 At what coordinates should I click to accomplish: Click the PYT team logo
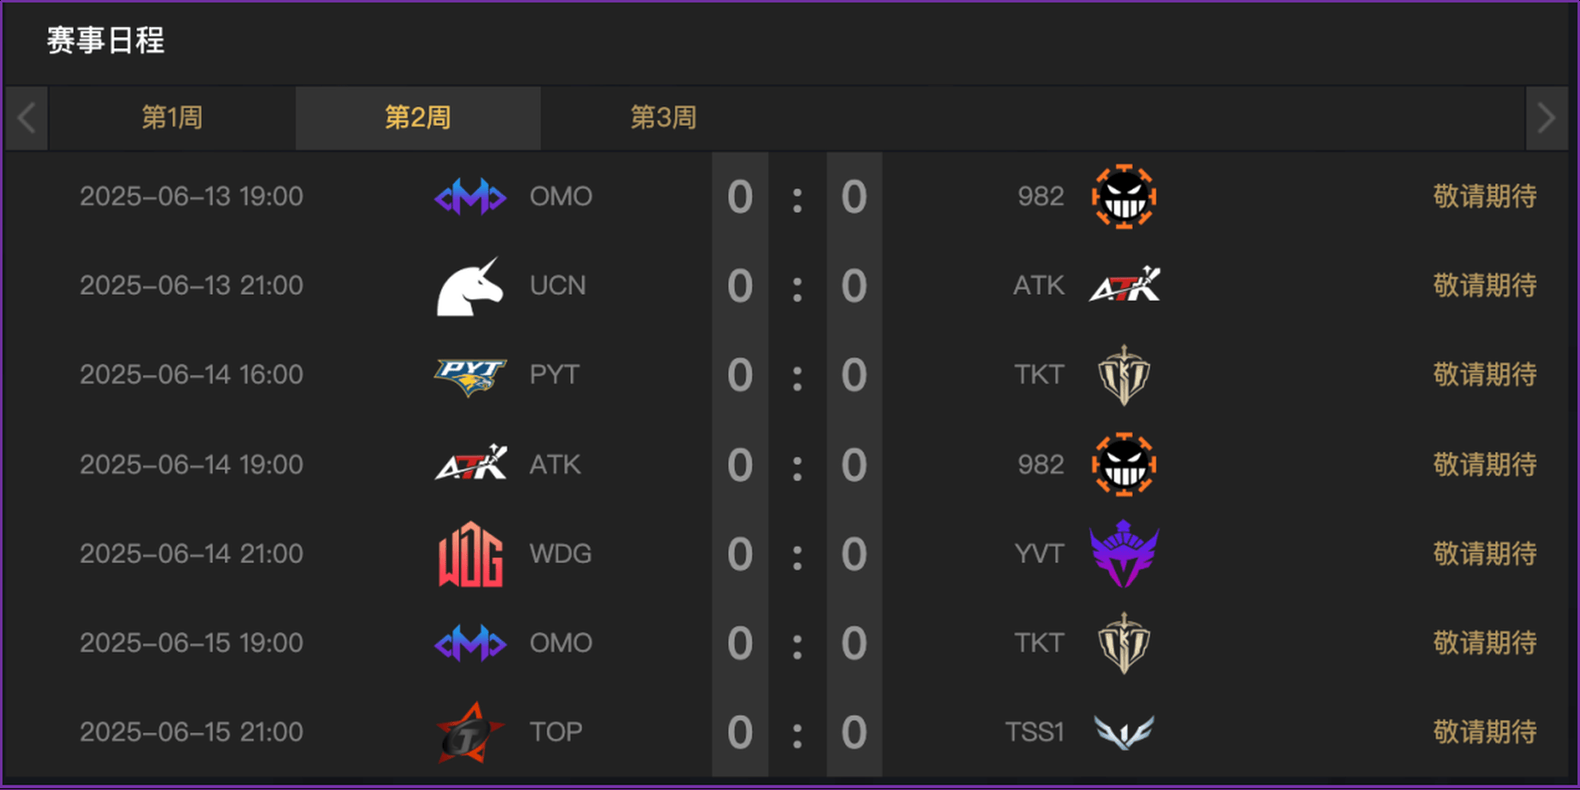pyautogui.click(x=470, y=377)
